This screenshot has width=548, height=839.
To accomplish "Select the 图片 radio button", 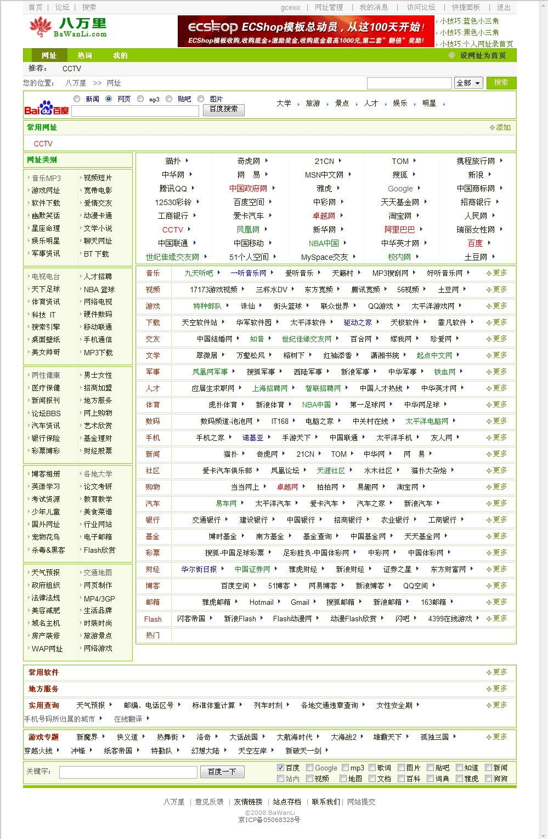I will [201, 99].
